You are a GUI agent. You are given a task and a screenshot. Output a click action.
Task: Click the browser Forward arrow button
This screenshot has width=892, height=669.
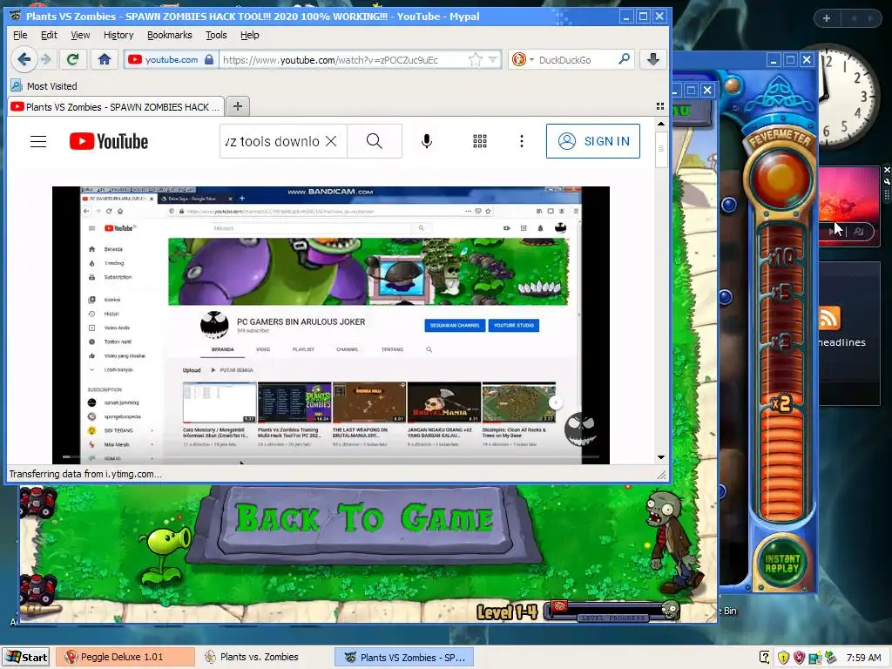coord(47,59)
